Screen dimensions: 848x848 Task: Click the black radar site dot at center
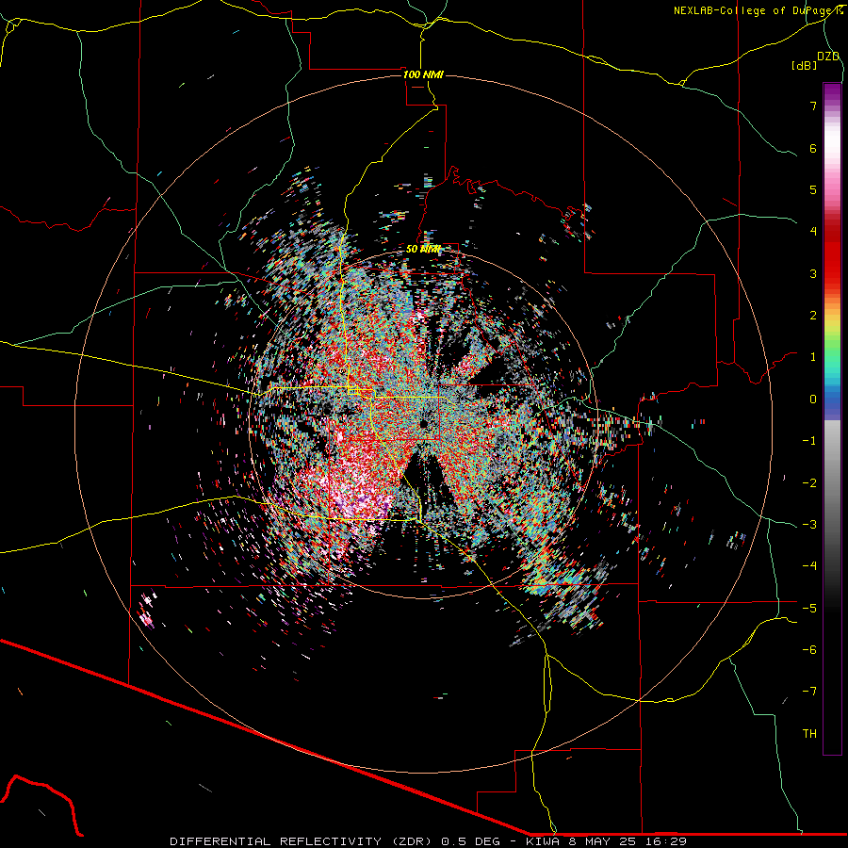point(423,423)
